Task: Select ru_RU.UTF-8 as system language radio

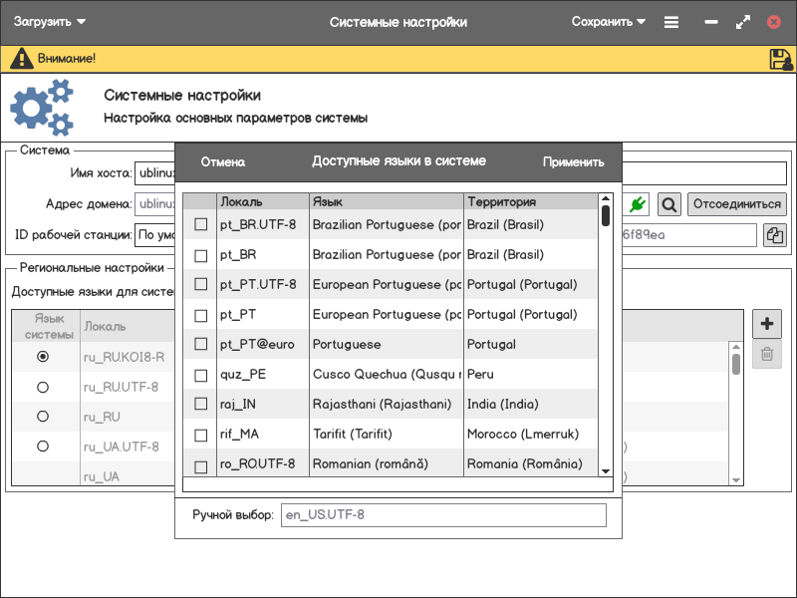Action: pyautogui.click(x=43, y=387)
